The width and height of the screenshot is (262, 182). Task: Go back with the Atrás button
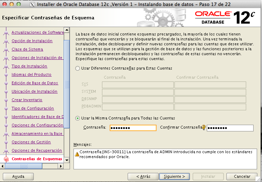(143, 176)
